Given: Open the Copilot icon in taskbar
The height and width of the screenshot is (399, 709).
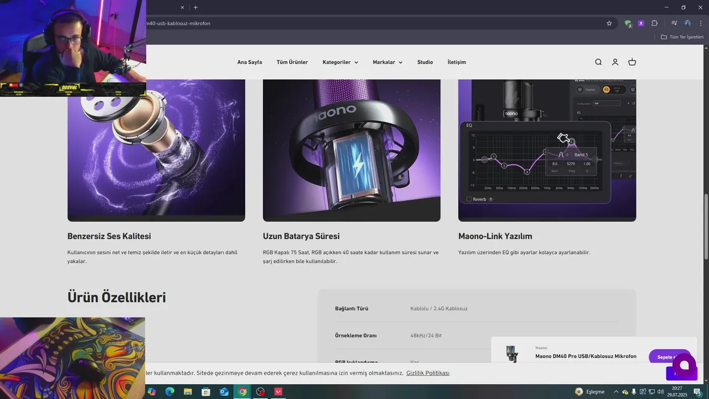Looking at the screenshot, I should (151, 392).
